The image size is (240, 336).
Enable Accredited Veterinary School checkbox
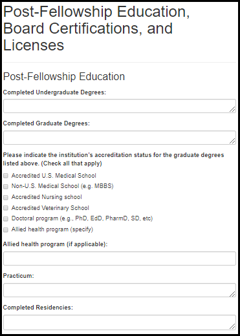coord(6,208)
